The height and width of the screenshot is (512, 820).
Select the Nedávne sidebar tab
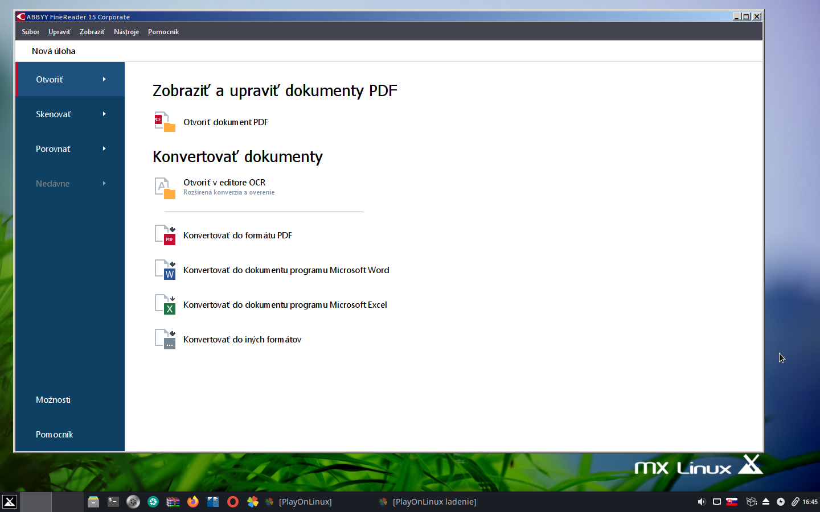[x=70, y=183]
